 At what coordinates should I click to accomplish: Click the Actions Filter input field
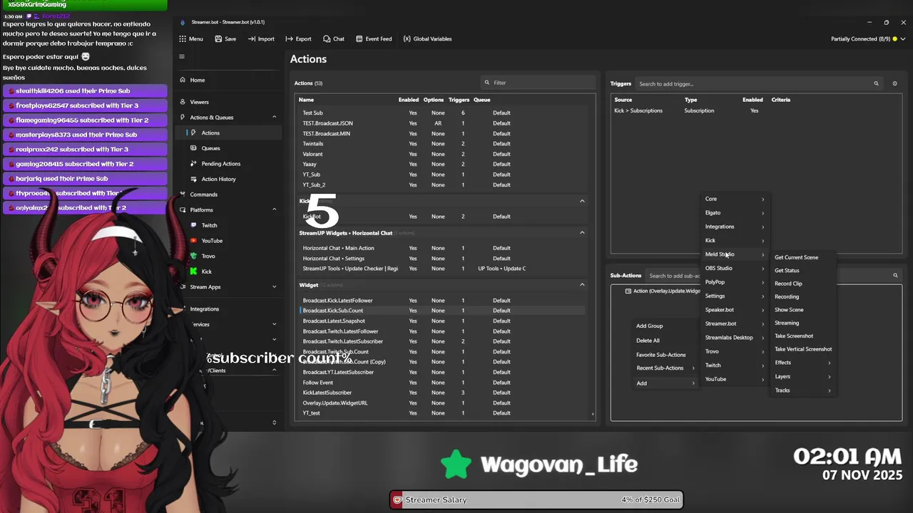tap(539, 83)
